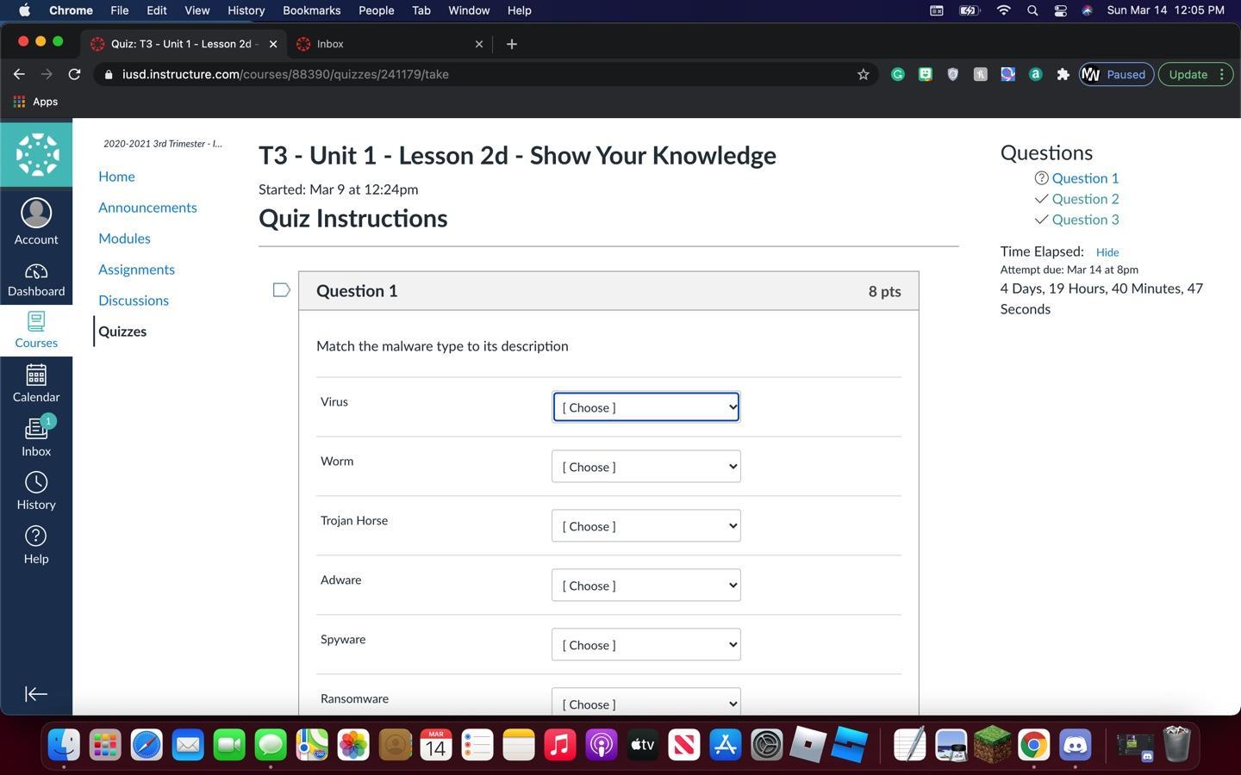1241x775 pixels.
Task: Open course Assignments
Action: tap(136, 270)
